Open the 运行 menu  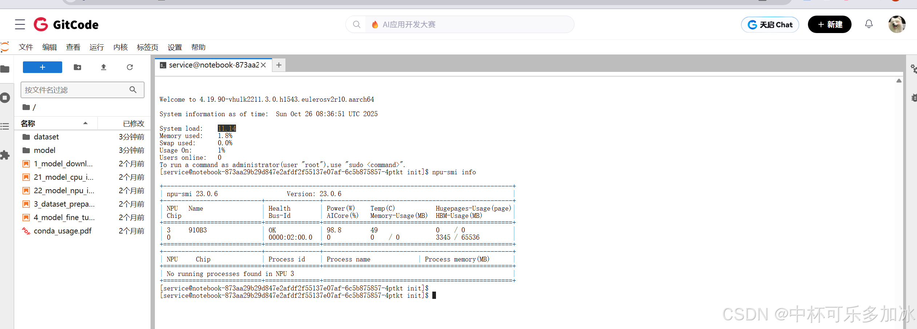click(97, 47)
